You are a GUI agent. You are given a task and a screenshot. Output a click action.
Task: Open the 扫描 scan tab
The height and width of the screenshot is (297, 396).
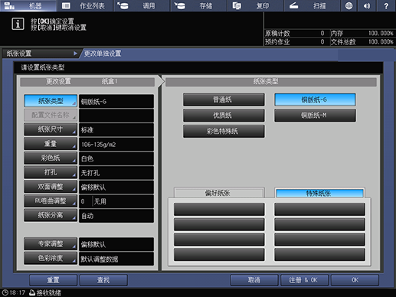(313, 5)
